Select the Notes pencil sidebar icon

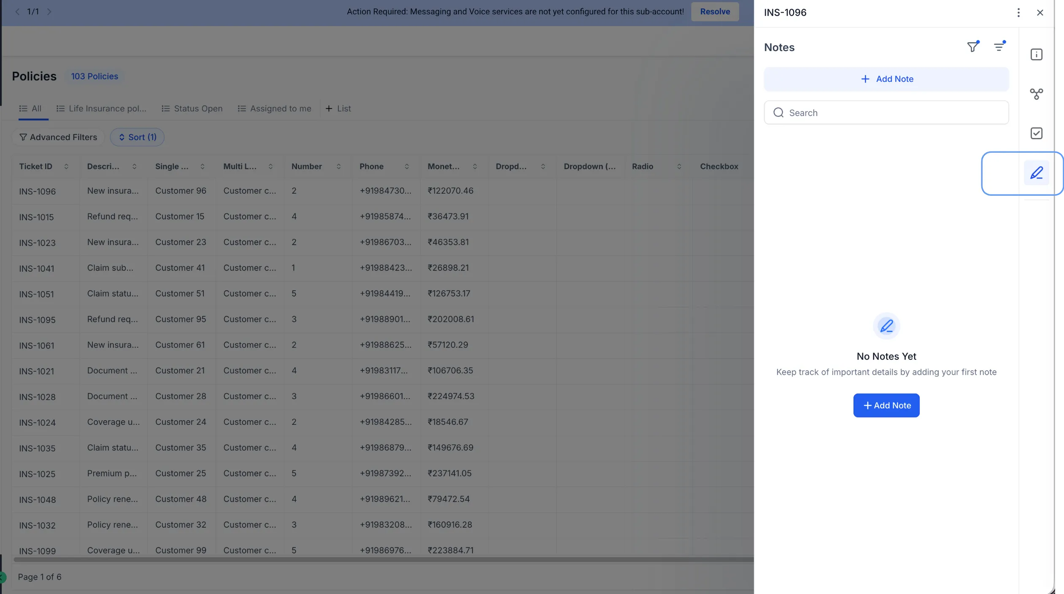click(1036, 173)
